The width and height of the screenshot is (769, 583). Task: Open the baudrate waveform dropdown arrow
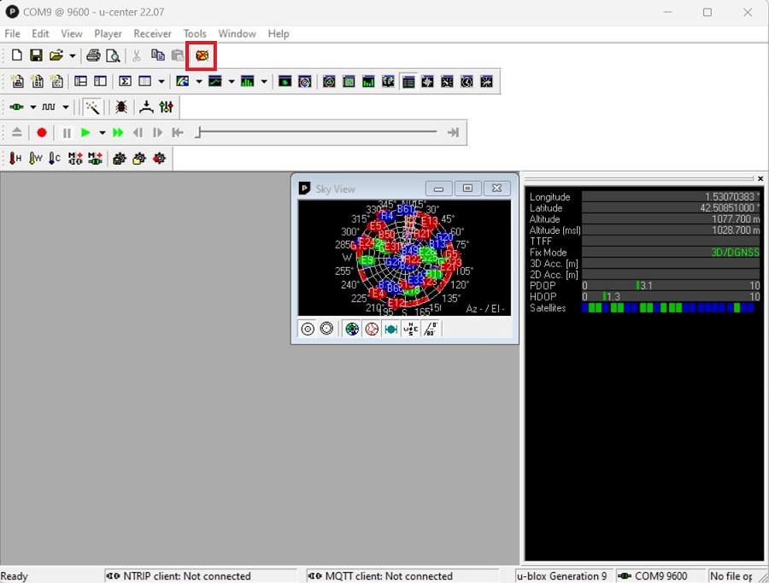[66, 108]
